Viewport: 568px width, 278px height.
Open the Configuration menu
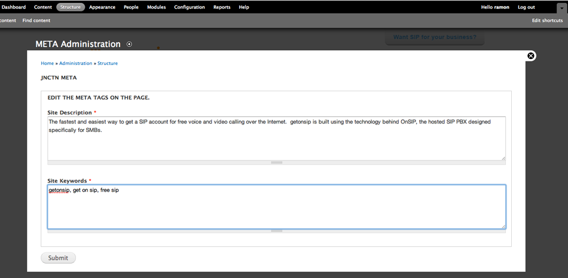click(x=190, y=7)
